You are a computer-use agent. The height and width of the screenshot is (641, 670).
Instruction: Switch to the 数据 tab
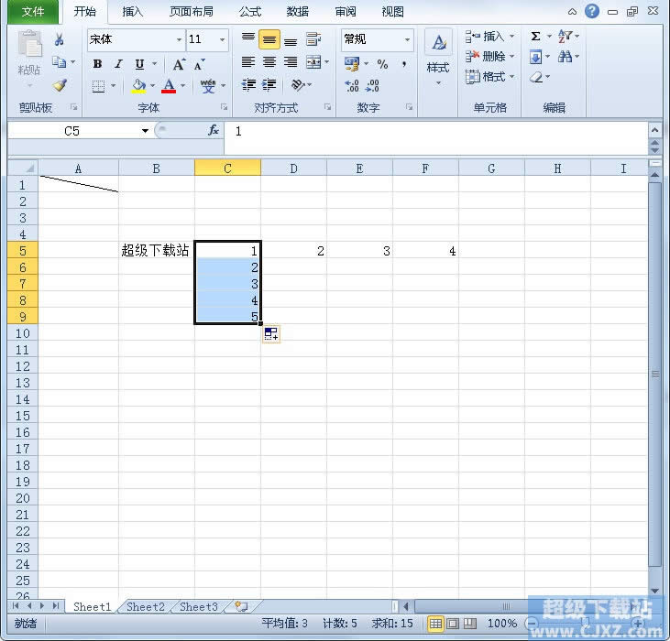pos(297,12)
